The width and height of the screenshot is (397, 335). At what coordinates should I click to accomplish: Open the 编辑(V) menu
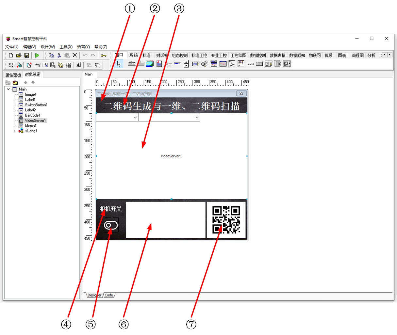pyautogui.click(x=29, y=47)
